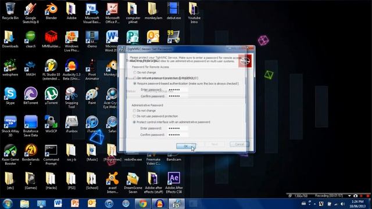Open the Blender desktop shortcut
This screenshot has height=209, width=372.
(51, 11)
